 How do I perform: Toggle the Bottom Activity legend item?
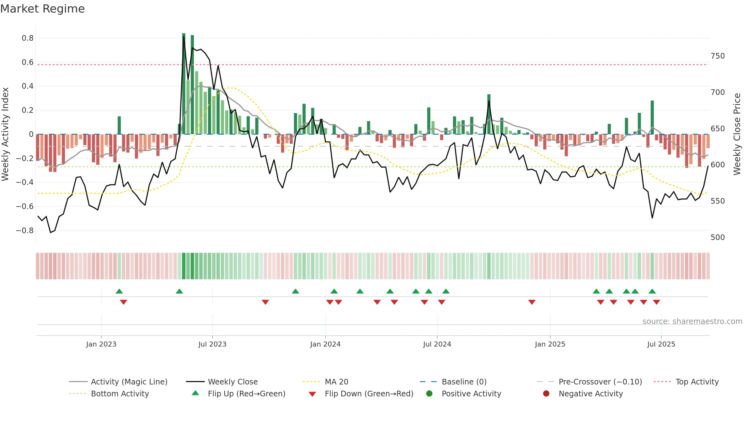109,394
